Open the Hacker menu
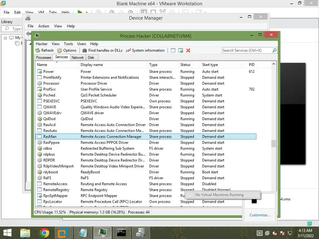Image resolution: width=319 pixels, height=239 pixels. tap(41, 44)
